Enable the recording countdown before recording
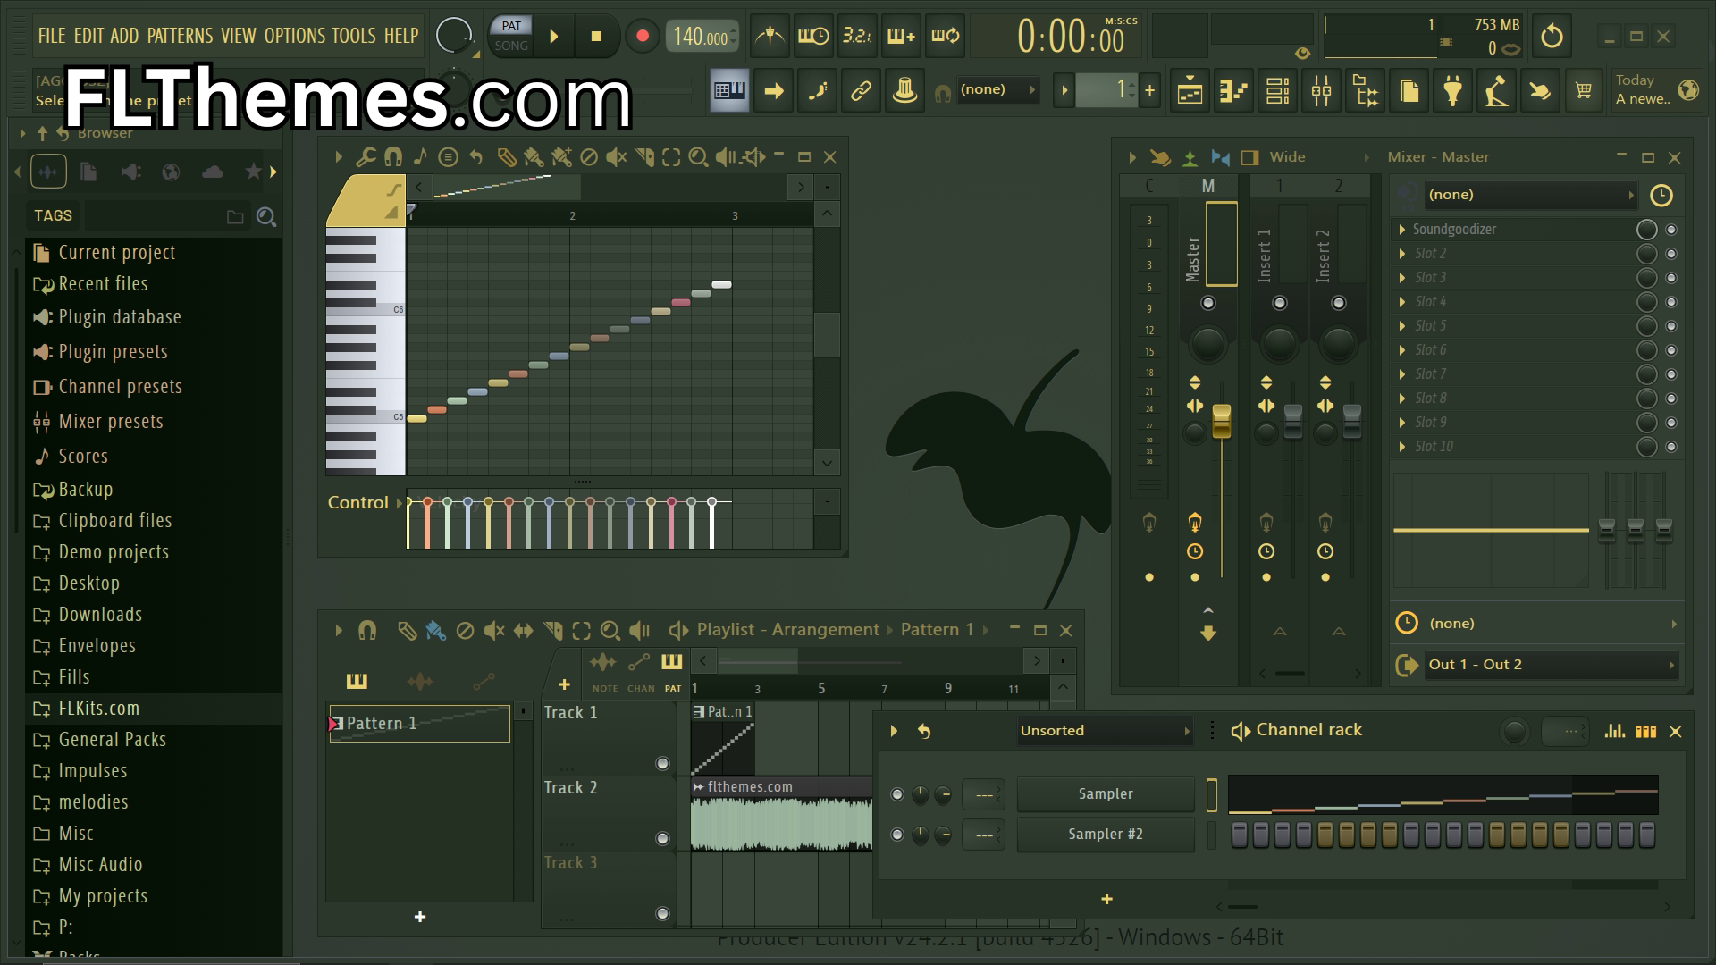This screenshot has height=965, width=1716. point(857,37)
